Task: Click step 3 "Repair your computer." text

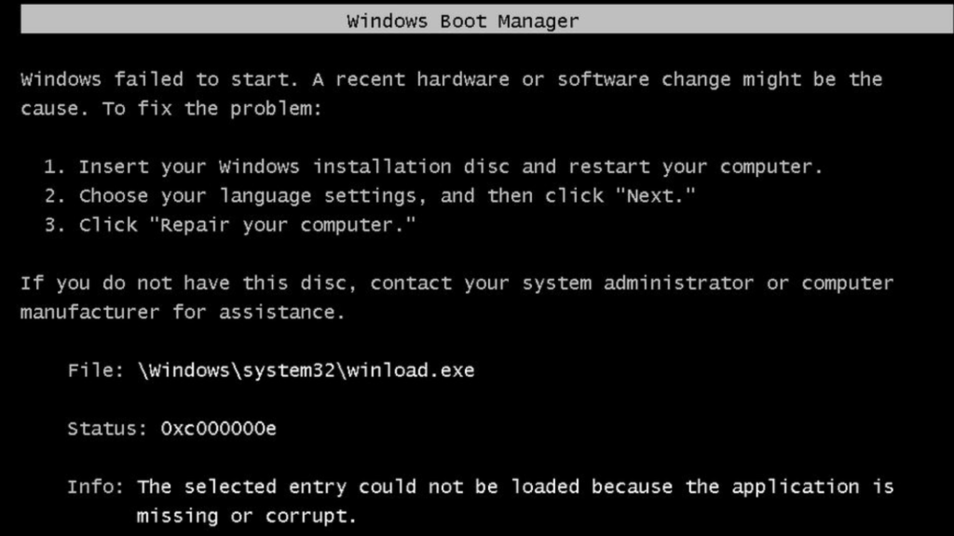Action: coord(283,225)
